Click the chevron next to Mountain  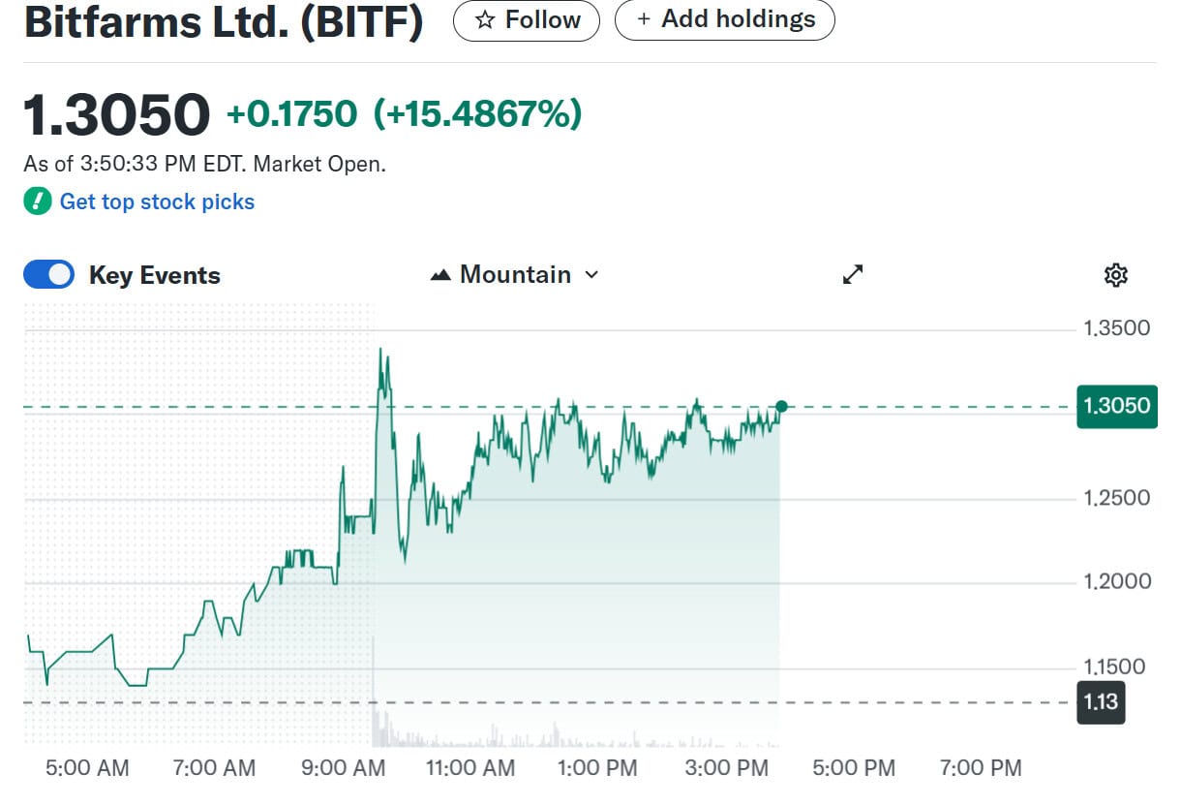tap(591, 275)
